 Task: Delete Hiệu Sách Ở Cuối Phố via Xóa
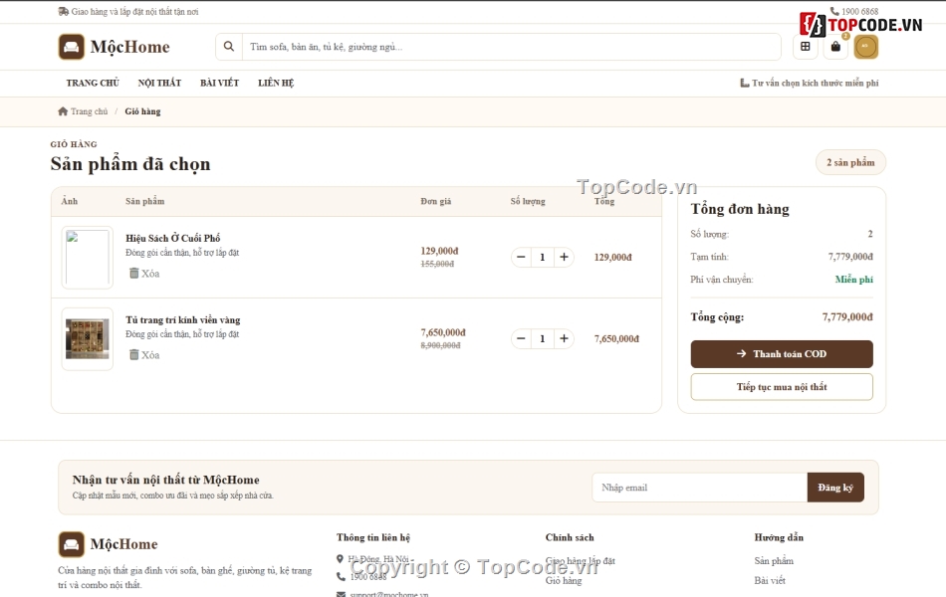pos(144,274)
